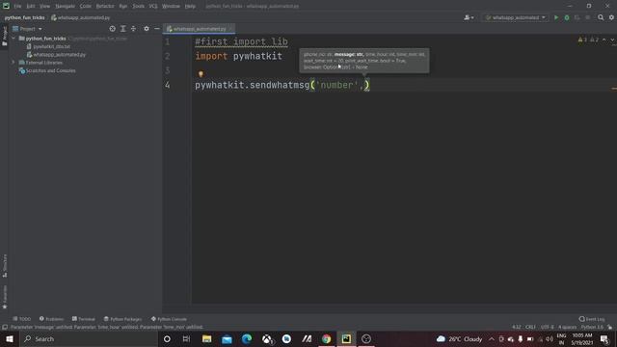
Task: Run the whatsapp_automated configuration with green play button
Action: [556, 17]
